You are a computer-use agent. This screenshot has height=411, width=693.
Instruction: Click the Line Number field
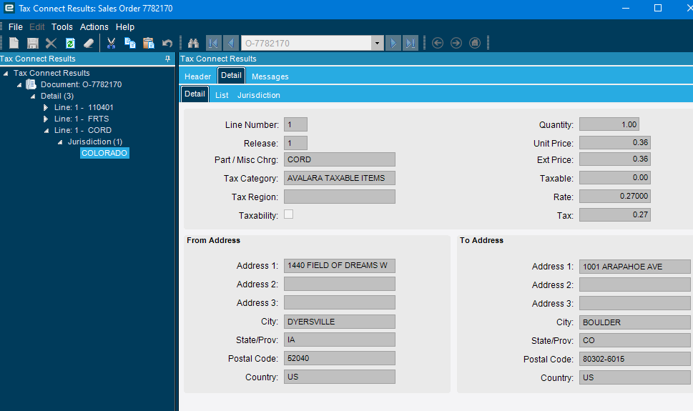pyautogui.click(x=295, y=124)
